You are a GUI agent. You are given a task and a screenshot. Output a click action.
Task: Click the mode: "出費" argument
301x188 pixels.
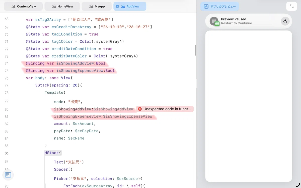click(68, 102)
